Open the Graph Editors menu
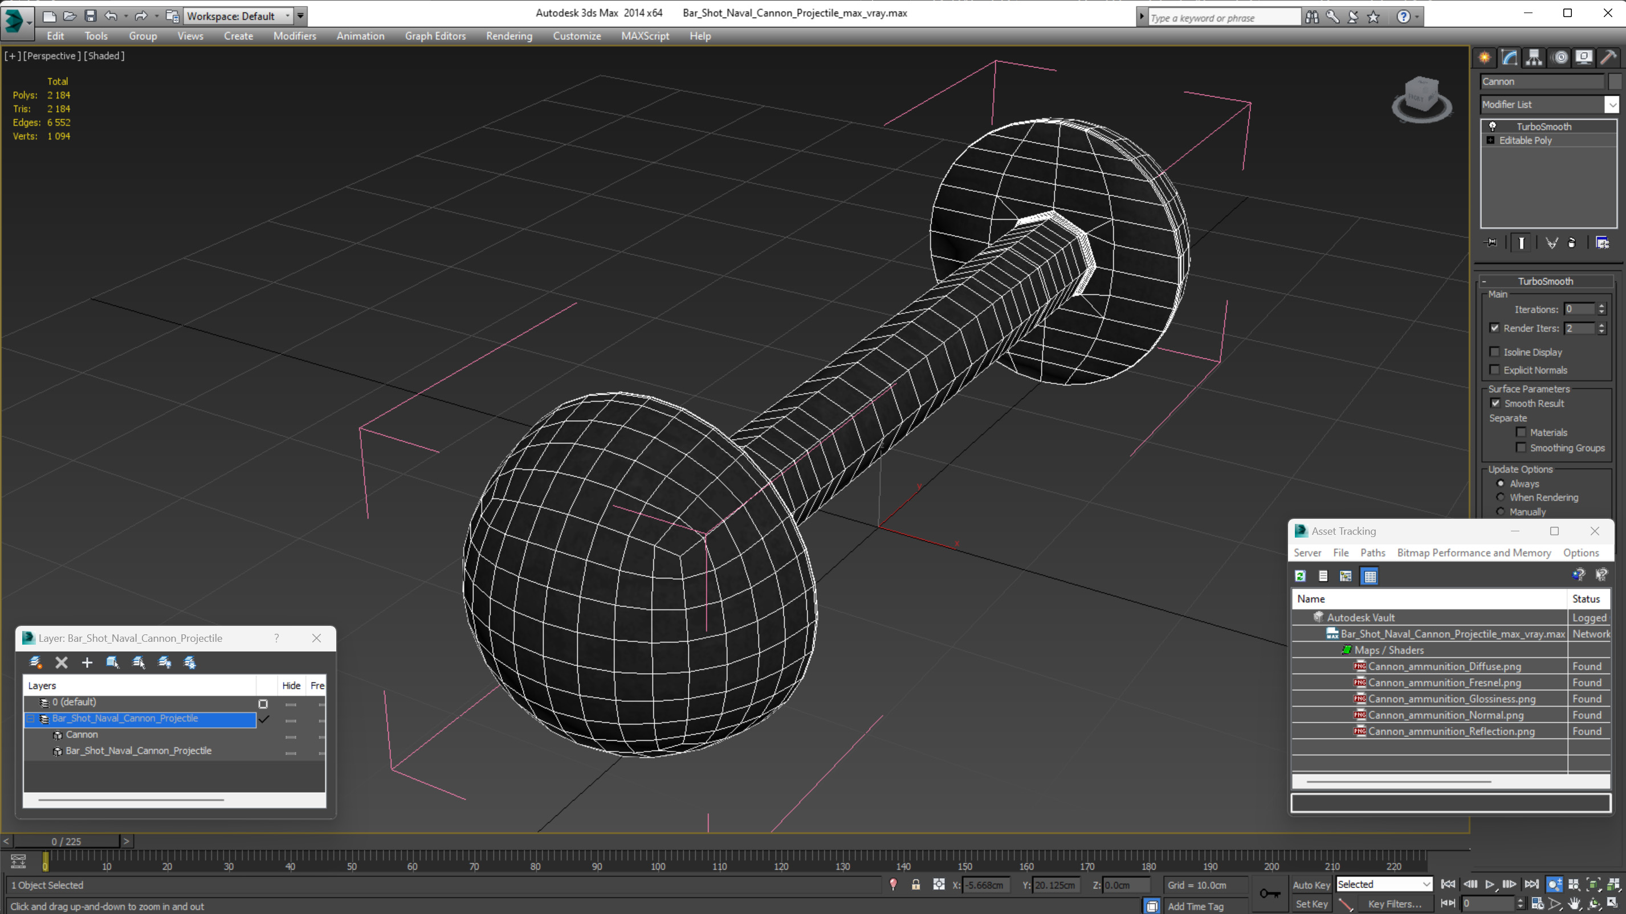The image size is (1626, 914). click(x=435, y=36)
